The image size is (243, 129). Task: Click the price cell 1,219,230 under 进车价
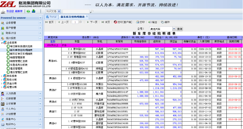click(x=157, y=88)
